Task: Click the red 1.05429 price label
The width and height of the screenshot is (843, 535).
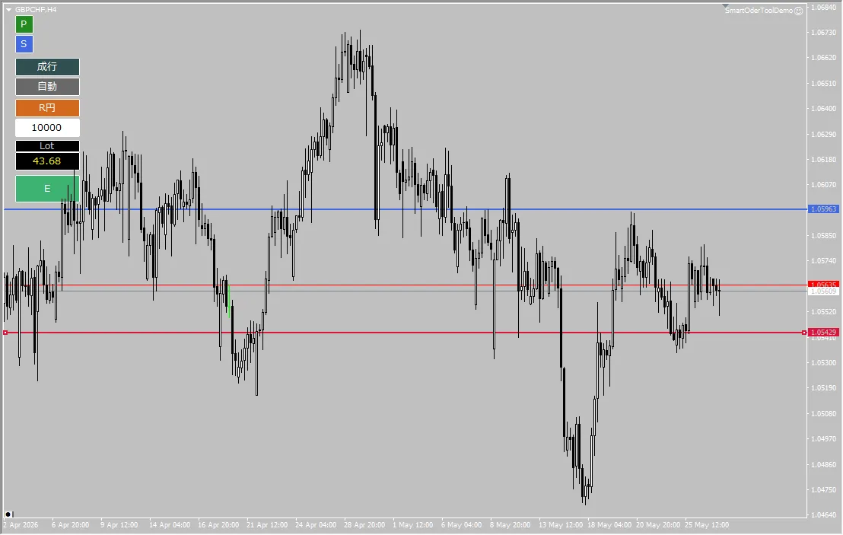Action: point(823,333)
